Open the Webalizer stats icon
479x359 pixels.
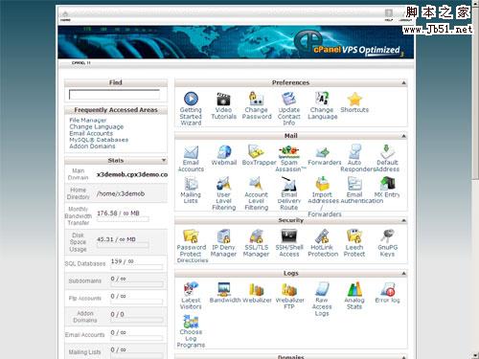[257, 289]
